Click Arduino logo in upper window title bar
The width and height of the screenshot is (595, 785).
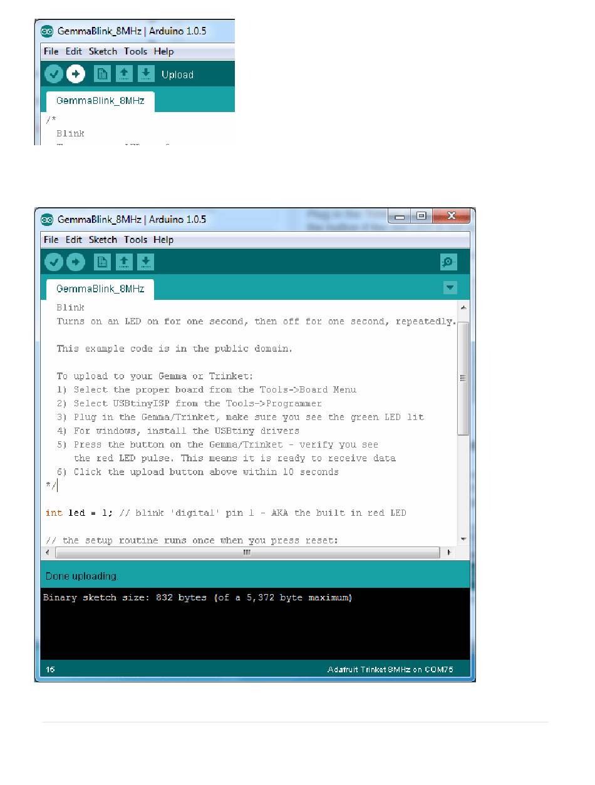(x=48, y=31)
